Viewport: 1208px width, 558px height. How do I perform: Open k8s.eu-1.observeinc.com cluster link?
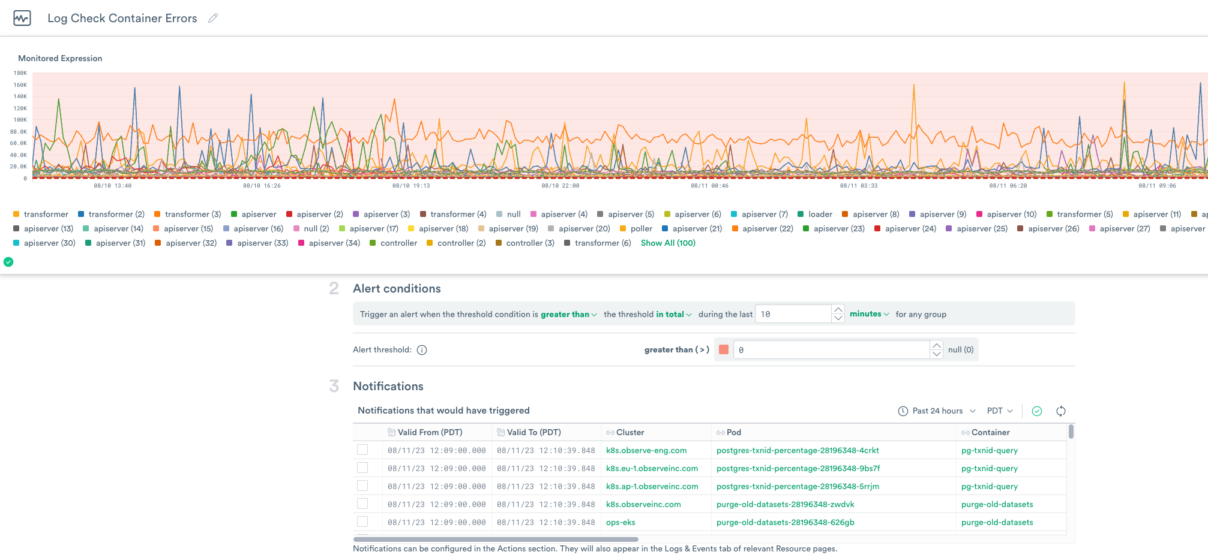coord(652,468)
